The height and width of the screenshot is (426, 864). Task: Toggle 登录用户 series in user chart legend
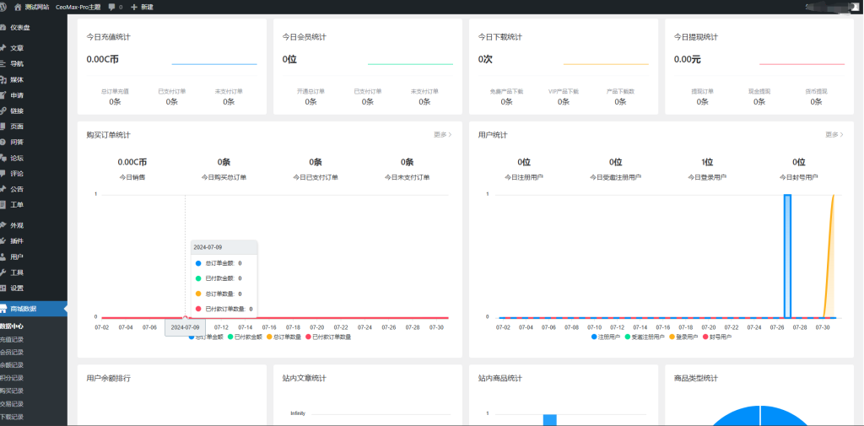[683, 337]
